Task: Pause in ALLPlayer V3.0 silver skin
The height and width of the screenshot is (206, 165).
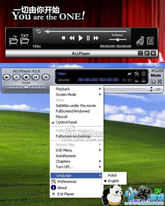Action: pyautogui.click(x=16, y=77)
